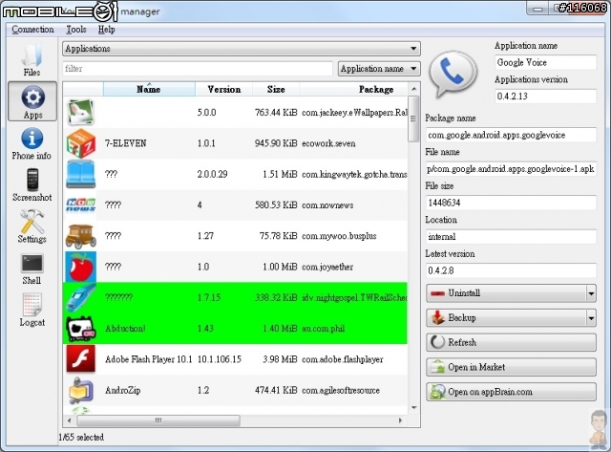Click Open on appBrain.com button

coord(511,392)
